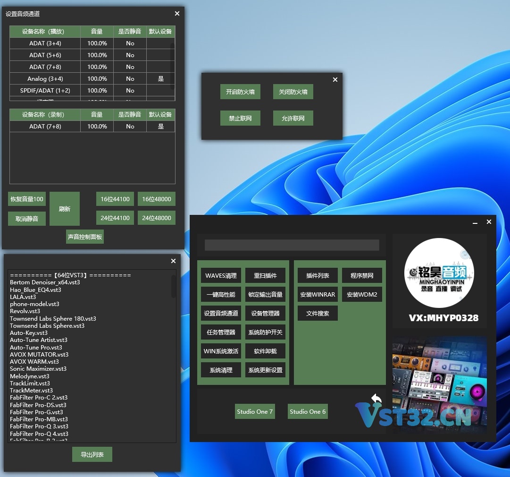Run the WAVES清理 button
This screenshot has height=477, width=510.
(221, 276)
